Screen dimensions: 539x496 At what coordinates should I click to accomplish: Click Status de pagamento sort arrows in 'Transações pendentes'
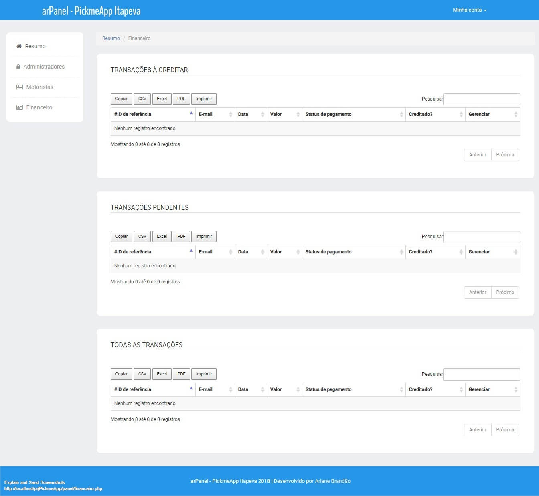[401, 252]
